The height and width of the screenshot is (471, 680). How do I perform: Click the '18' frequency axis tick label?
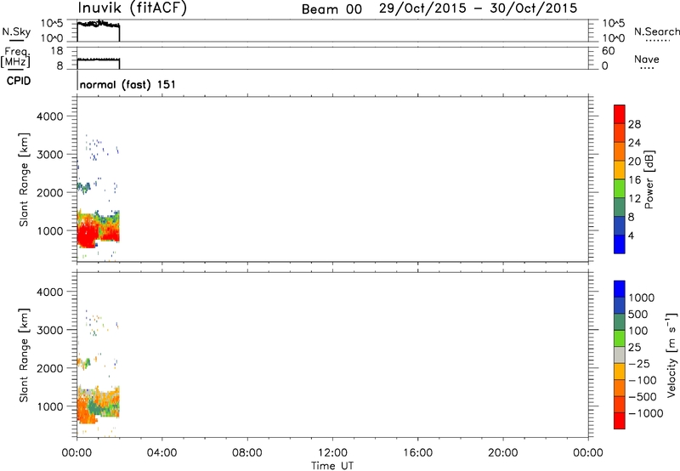point(57,51)
